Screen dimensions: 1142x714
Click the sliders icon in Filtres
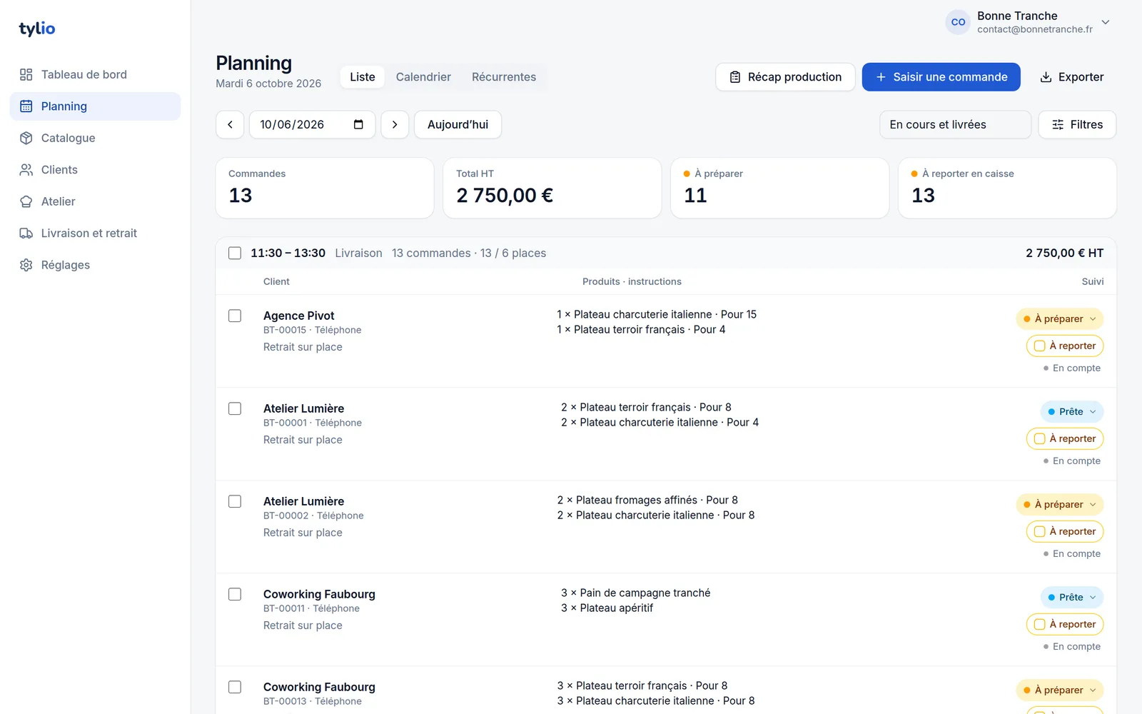point(1058,124)
